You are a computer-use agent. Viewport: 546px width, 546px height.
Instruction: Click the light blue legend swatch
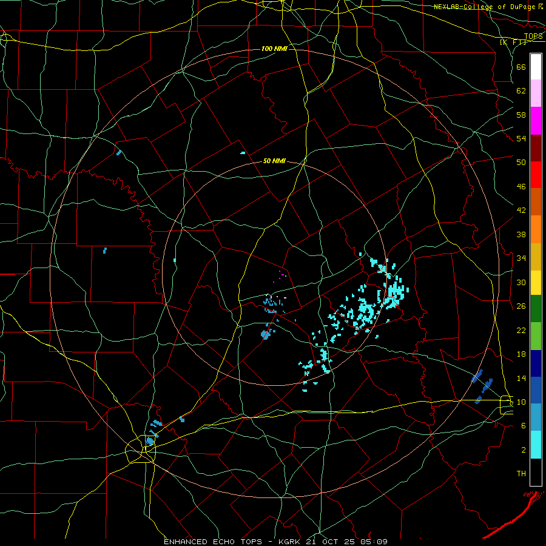[536, 417]
